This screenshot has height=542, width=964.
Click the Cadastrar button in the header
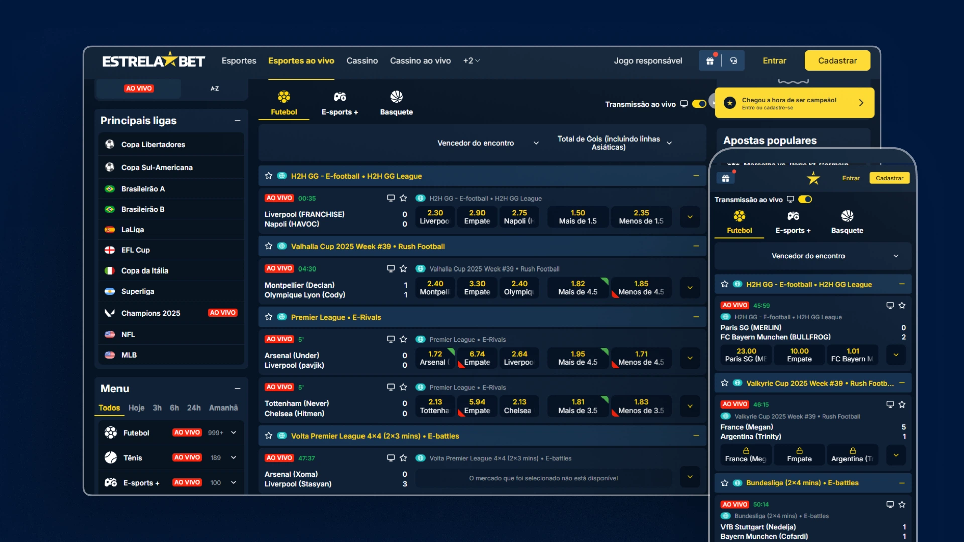tap(837, 60)
